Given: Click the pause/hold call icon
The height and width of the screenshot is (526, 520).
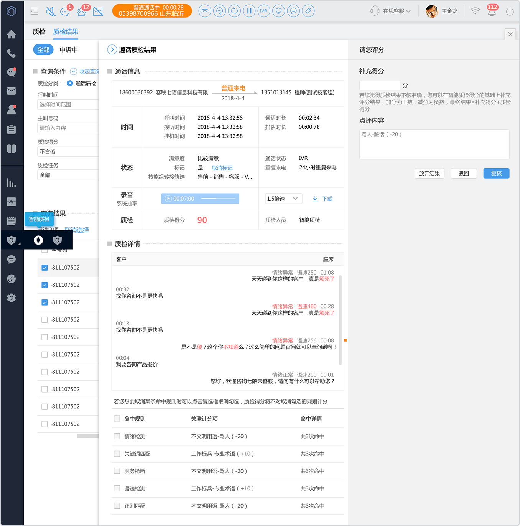Looking at the screenshot, I should [x=249, y=11].
